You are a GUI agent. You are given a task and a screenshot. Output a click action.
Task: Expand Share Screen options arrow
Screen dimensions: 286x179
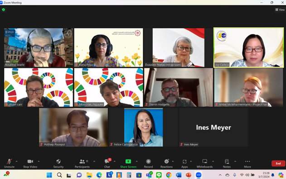pos(136,161)
